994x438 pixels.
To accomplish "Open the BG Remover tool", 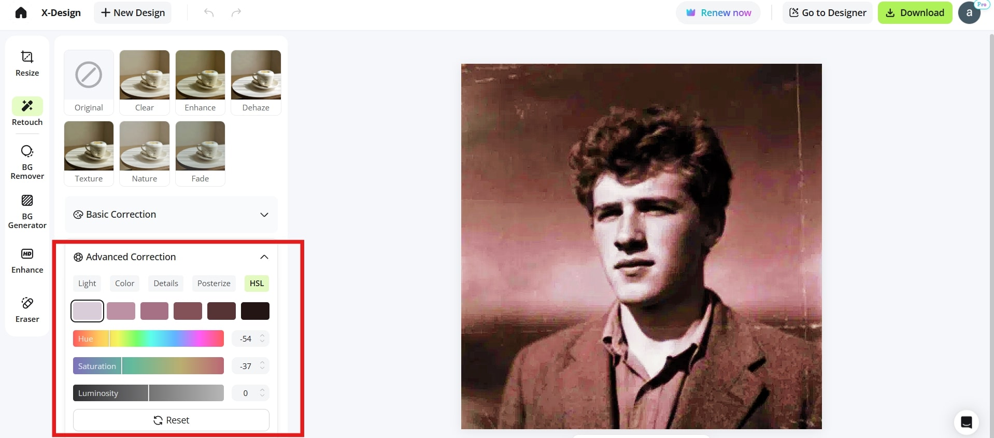I will (x=27, y=162).
